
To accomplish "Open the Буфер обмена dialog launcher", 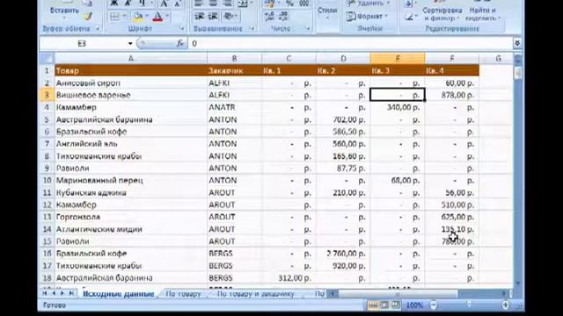I will (x=98, y=29).
